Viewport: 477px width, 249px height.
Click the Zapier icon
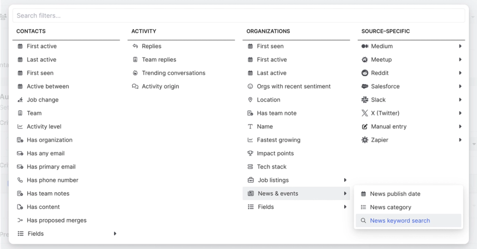pos(365,140)
